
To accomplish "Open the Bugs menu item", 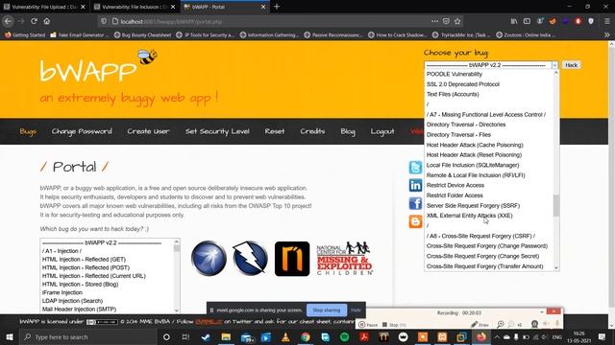I will [x=28, y=131].
